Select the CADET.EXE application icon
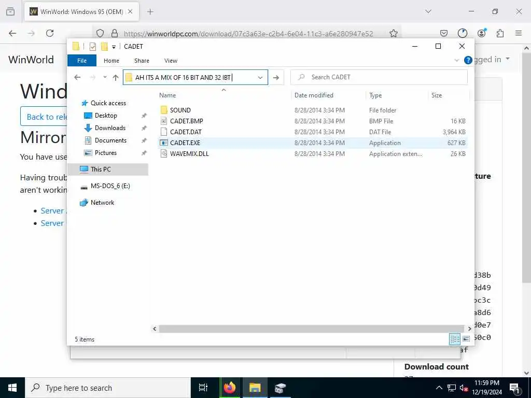 tap(164, 143)
